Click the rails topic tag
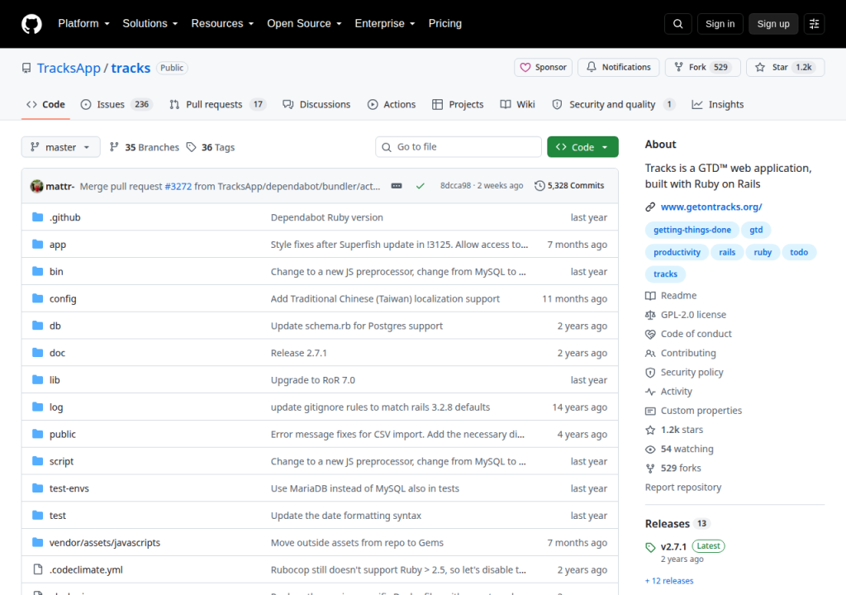The image size is (846, 595). coord(727,252)
